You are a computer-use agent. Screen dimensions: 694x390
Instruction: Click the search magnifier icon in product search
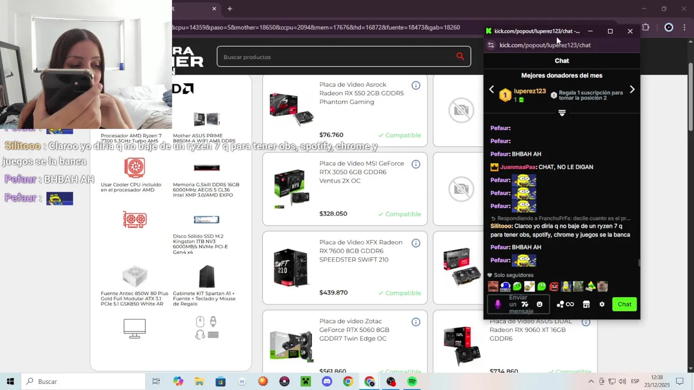point(460,56)
